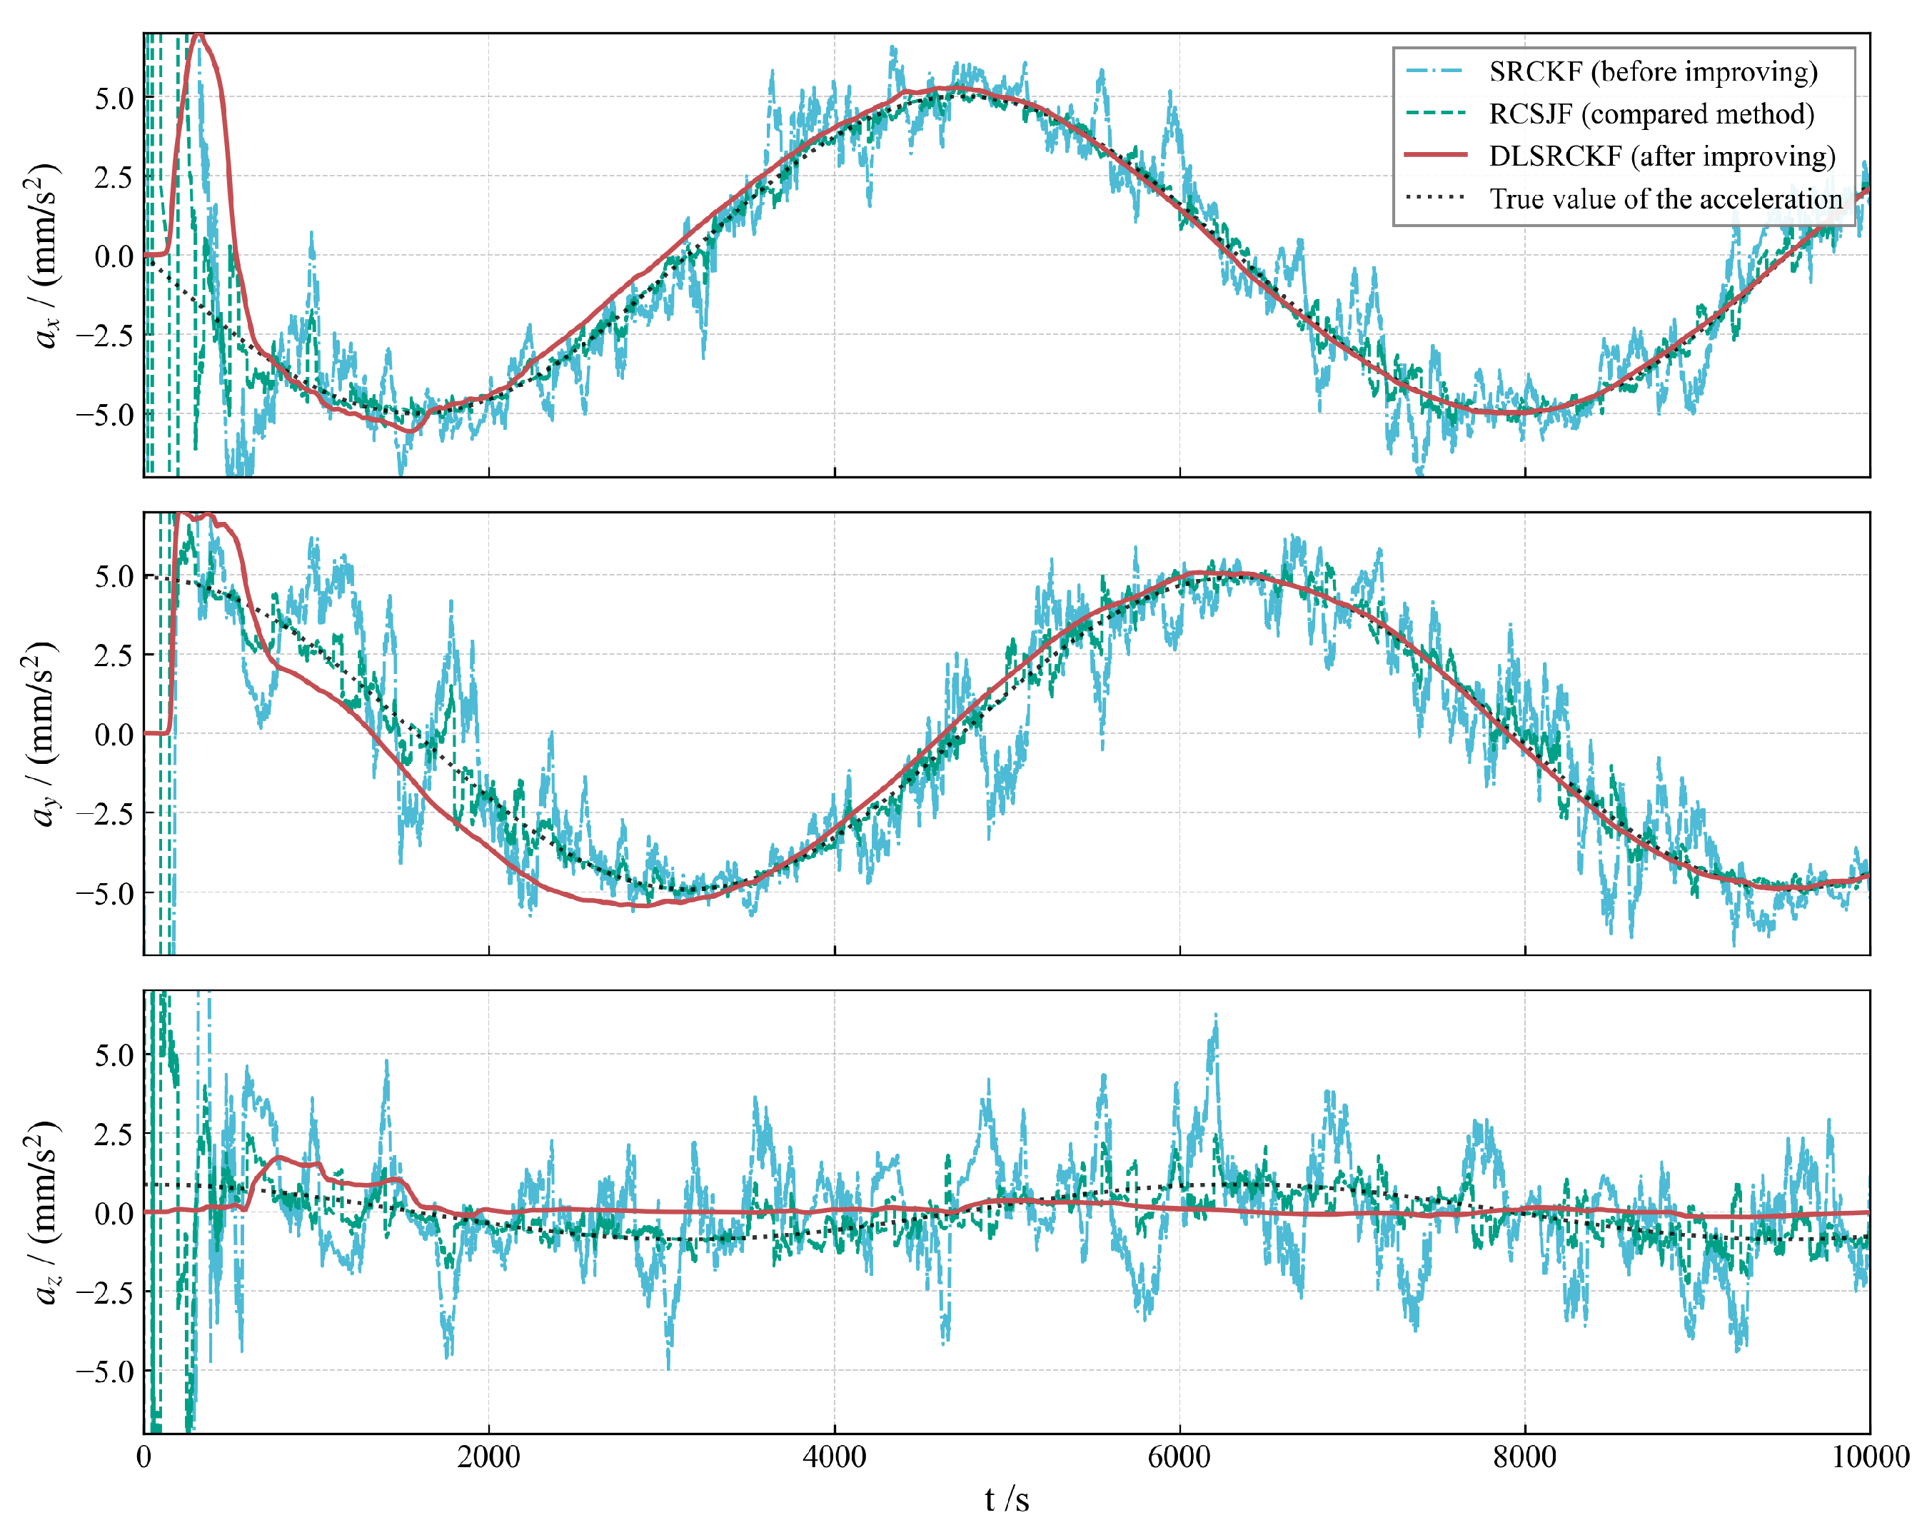Screen dimensions: 1932x1540
Task: Click the blue dash-dot line sample in legend
Action: (x=1436, y=71)
